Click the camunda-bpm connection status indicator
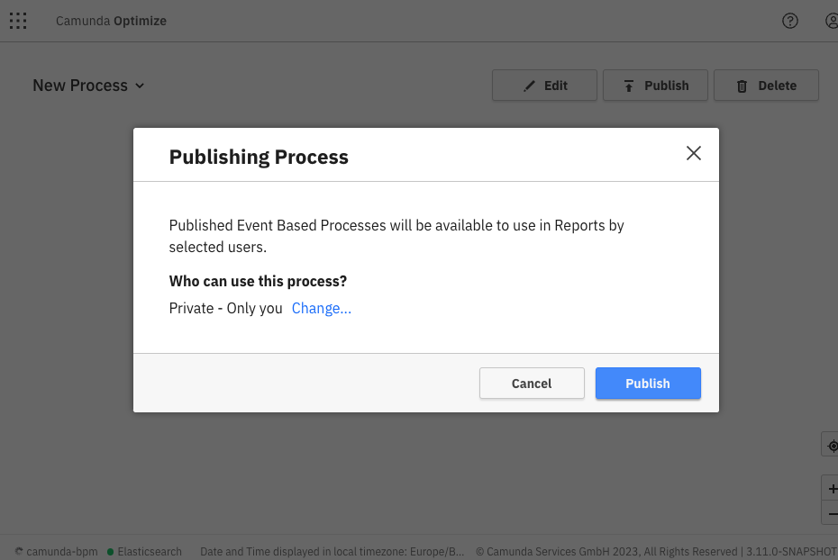This screenshot has height=560, width=838. coord(56,551)
